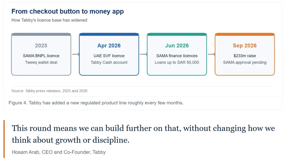Screen dimensions: 285x167
Task: Click the '$233m raise' text
Action: click(x=245, y=56)
